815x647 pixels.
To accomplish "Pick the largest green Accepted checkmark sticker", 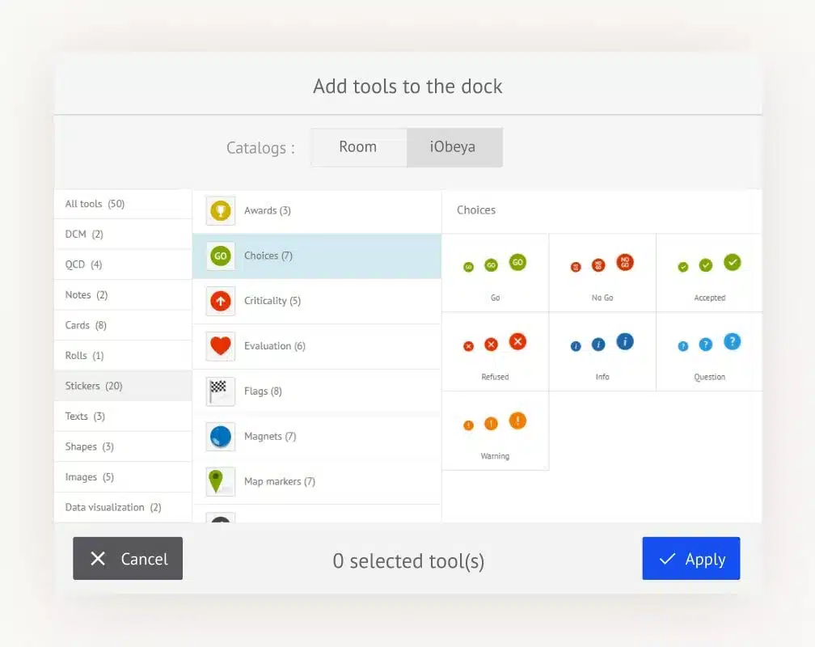I will 732,262.
